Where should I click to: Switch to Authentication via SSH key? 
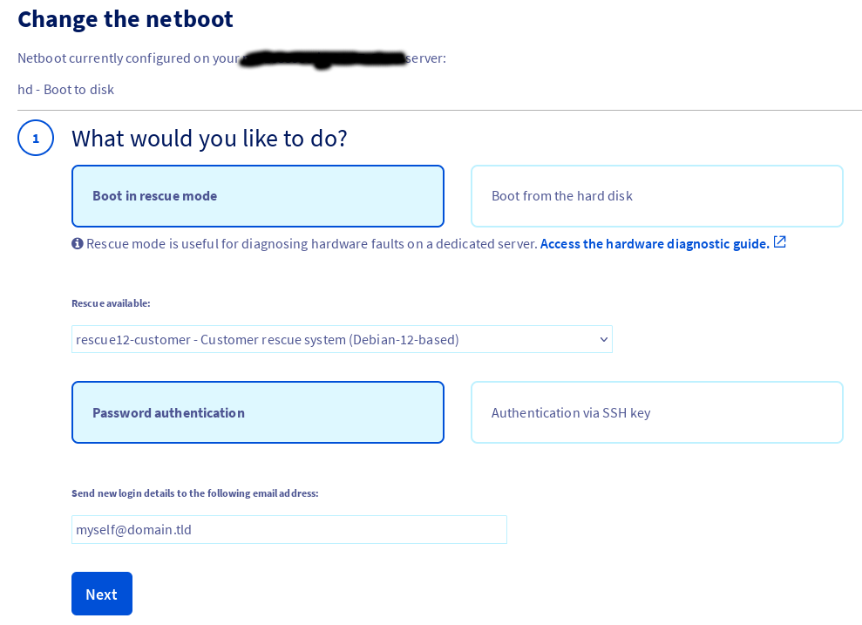(x=657, y=412)
